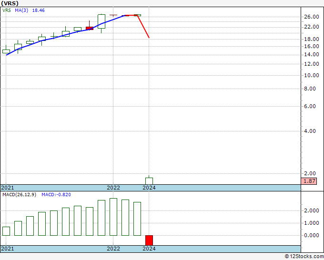Click the red candlestick in the price chart
324x260 pixels.
tap(90, 28)
